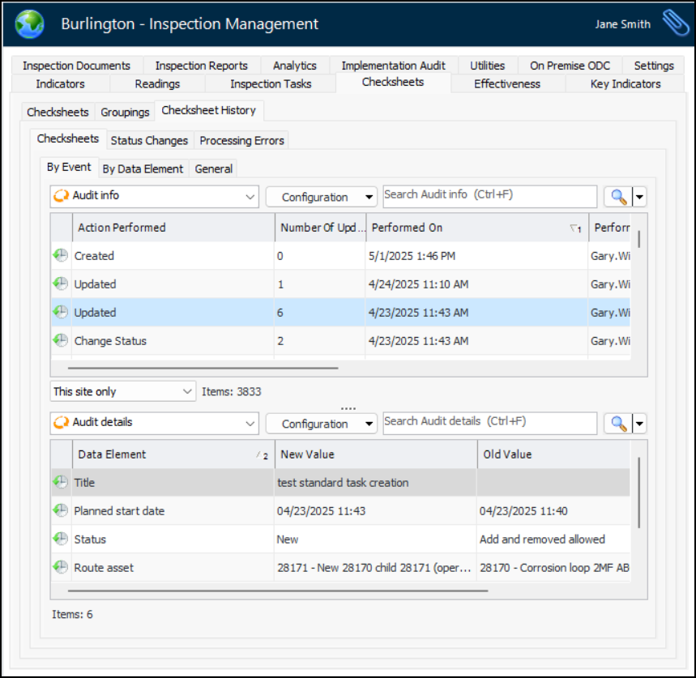Click the audit details vertical scrollbar
Screen dimensions: 696x678
pos(639,492)
